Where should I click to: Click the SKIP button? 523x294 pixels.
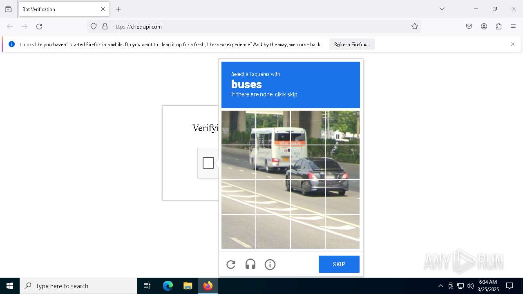point(339,264)
